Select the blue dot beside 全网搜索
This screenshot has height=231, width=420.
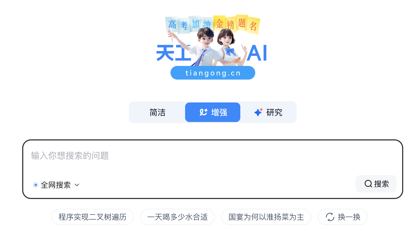coord(35,185)
